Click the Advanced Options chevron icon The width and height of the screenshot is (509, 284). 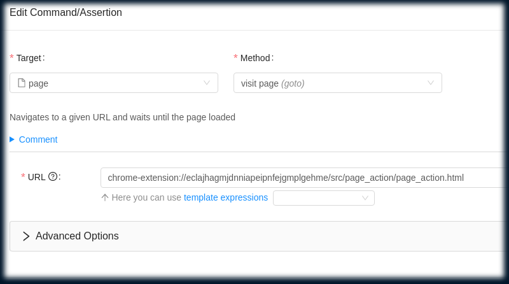[26, 236]
